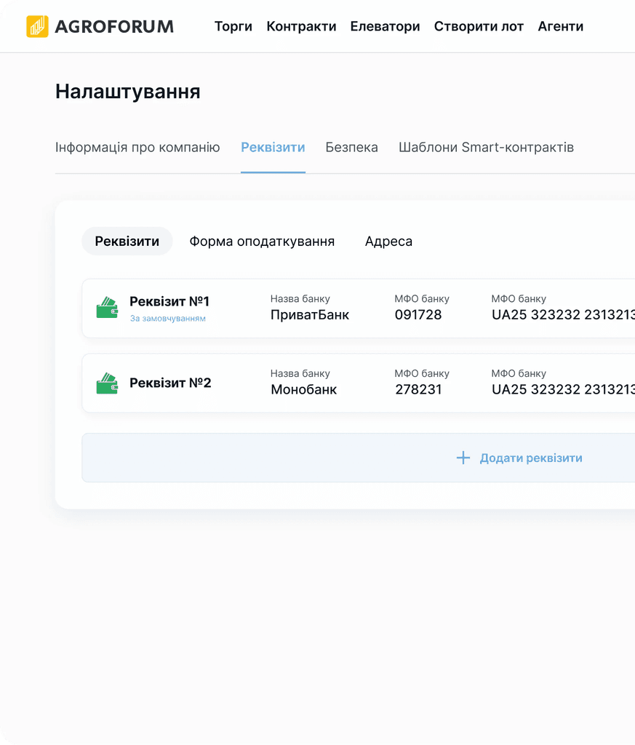Click the МФО value 278231
Screen dimensions: 635x745
418,390
